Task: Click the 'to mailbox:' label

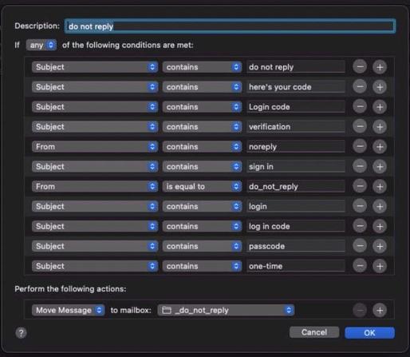Action: [x=131, y=310]
